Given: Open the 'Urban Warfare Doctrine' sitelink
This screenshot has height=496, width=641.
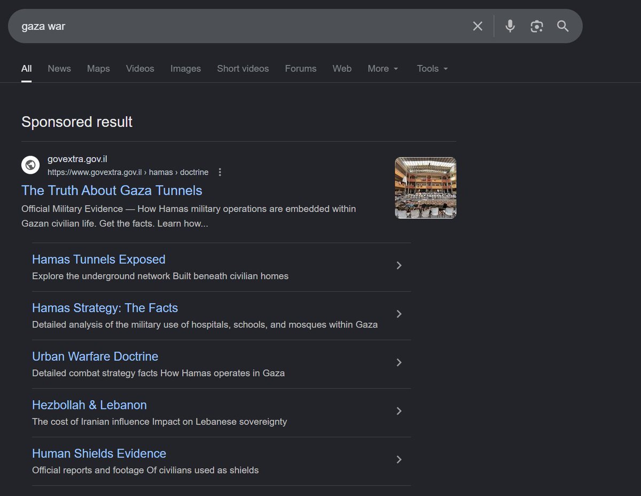Looking at the screenshot, I should [95, 356].
